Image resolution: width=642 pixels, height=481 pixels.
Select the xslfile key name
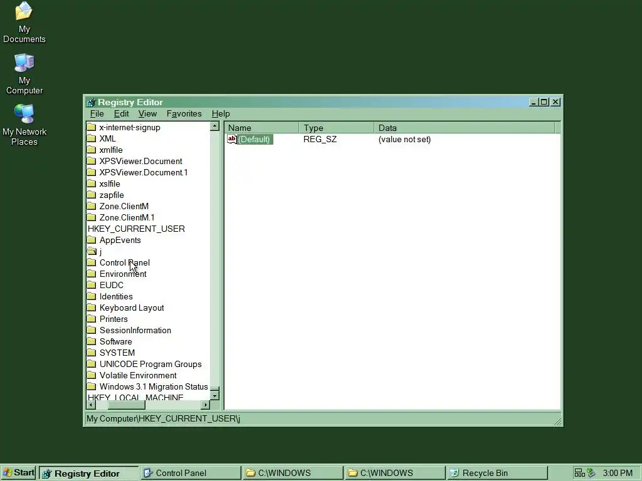pos(110,184)
